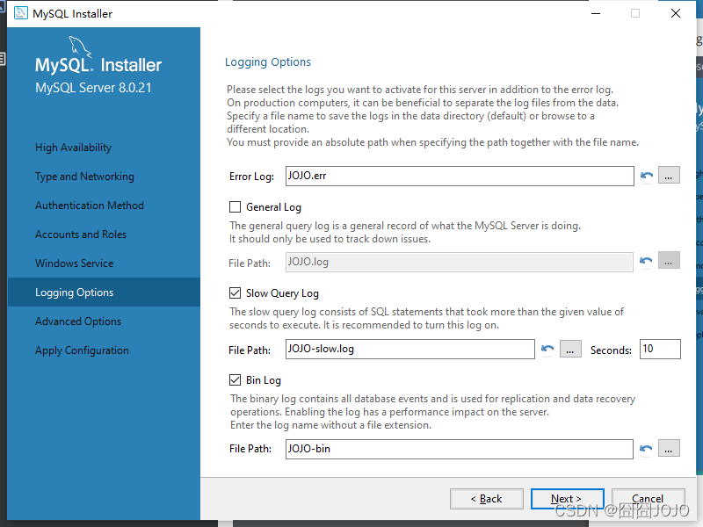703x527 pixels.
Task: Click the MySQL Server 8.0.21 label
Action: pyautogui.click(x=93, y=87)
